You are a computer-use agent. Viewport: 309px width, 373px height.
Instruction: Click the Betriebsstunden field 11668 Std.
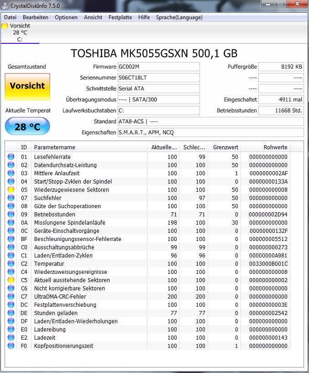(281, 110)
